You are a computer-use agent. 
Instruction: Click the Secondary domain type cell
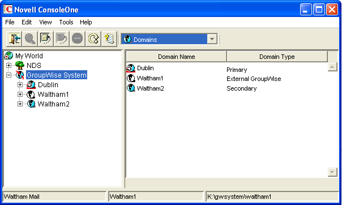tap(241, 88)
